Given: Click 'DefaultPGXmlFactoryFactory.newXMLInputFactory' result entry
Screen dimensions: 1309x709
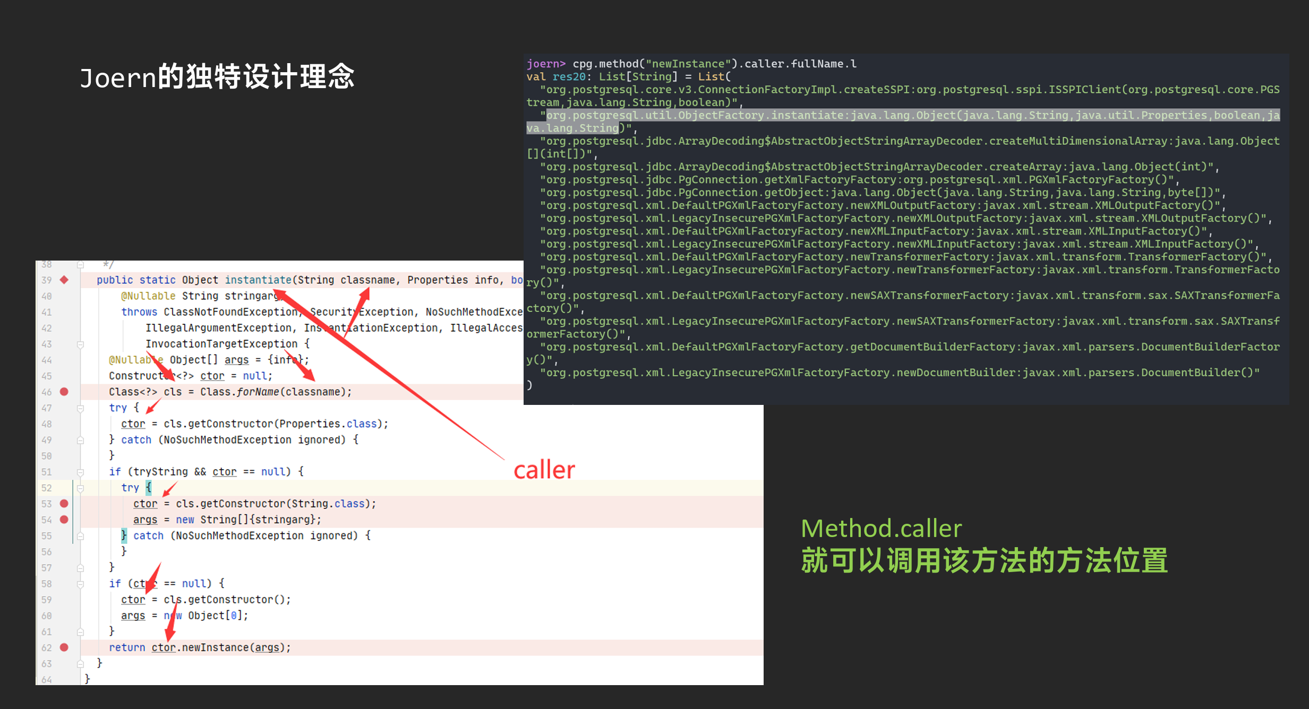Looking at the screenshot, I should coord(876,231).
